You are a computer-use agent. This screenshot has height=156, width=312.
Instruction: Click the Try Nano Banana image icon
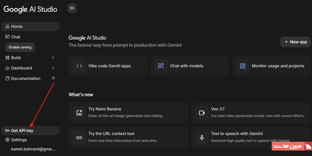pyautogui.click(x=79, y=113)
